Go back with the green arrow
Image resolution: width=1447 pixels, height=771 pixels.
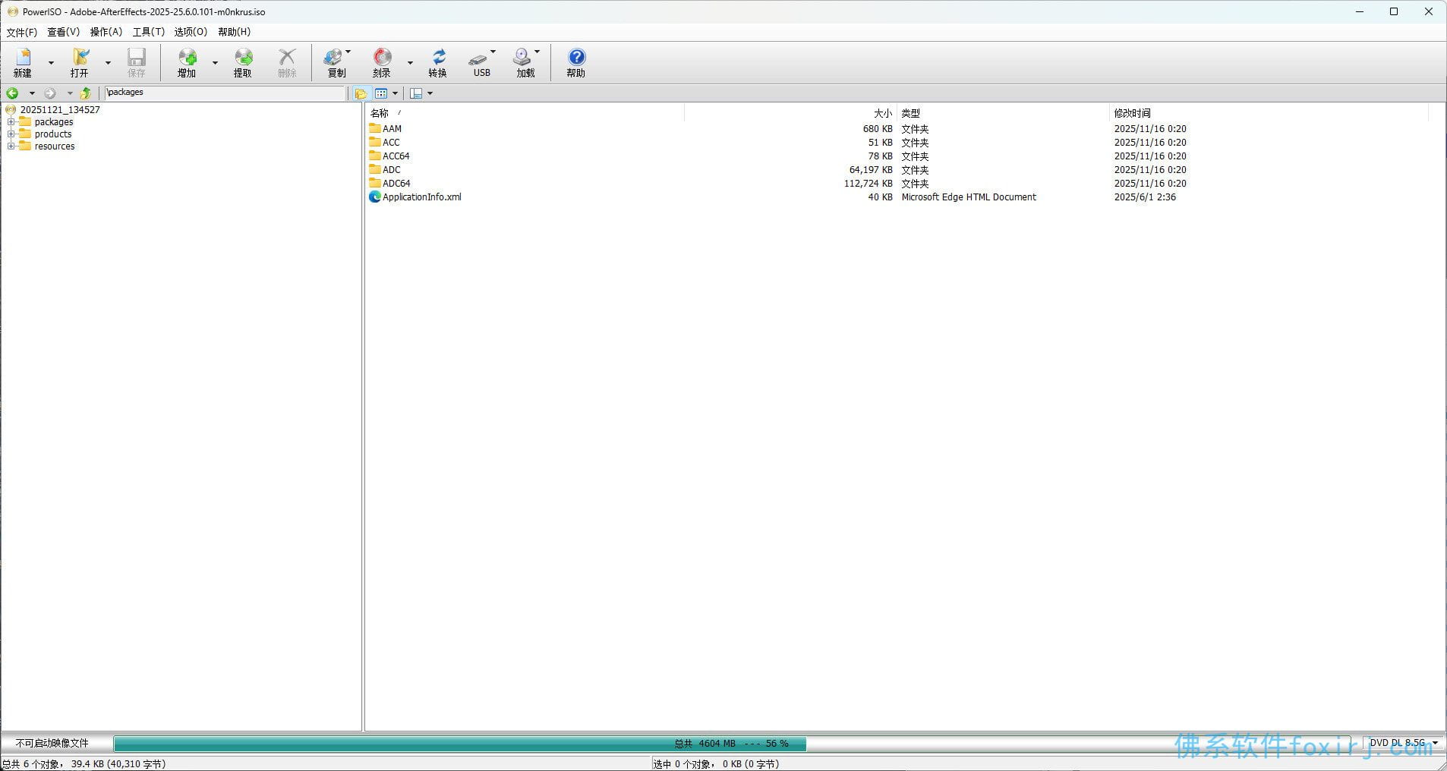pyautogui.click(x=13, y=93)
